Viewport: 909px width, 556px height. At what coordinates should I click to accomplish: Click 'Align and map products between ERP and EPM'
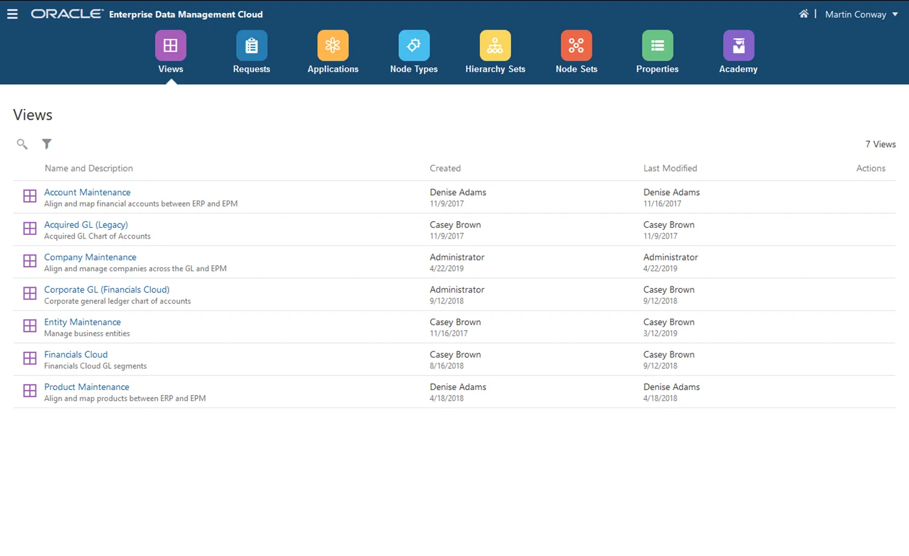tap(125, 399)
